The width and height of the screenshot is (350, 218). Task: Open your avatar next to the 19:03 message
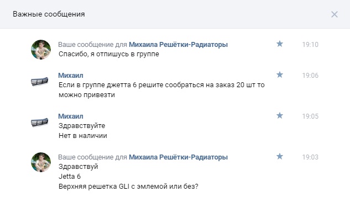click(x=41, y=162)
